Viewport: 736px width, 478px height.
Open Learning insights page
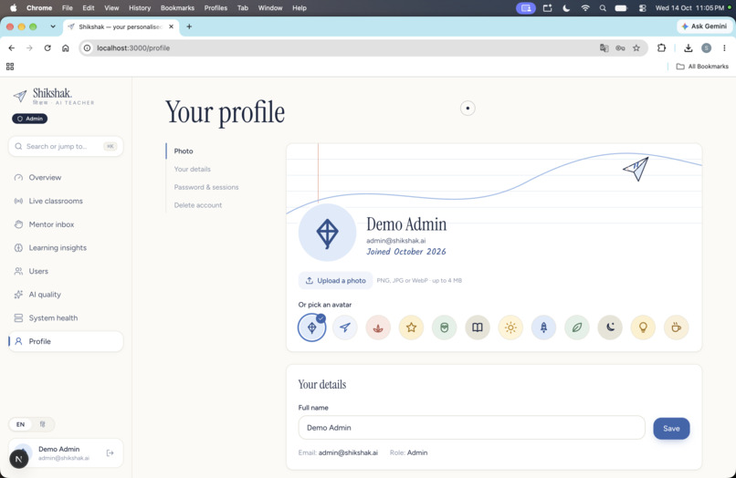pos(66,248)
